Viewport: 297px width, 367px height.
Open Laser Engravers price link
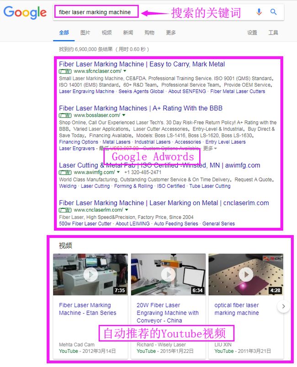pos(77,148)
